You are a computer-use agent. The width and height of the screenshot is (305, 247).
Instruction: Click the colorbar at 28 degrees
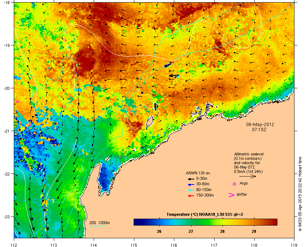[222, 222]
